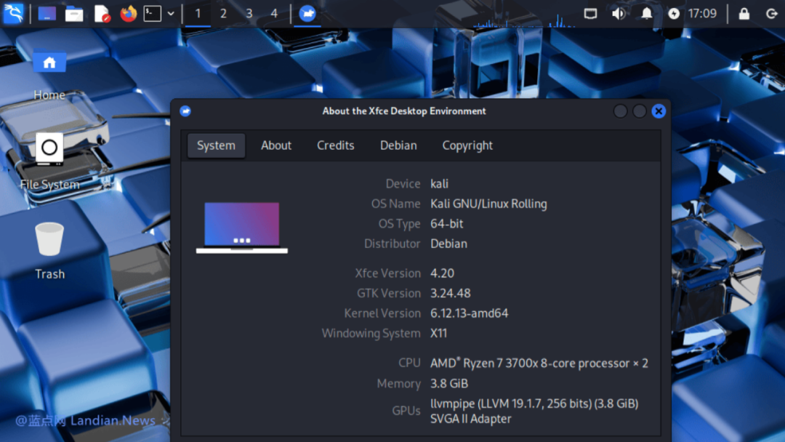Viewport: 785px width, 442px height.
Task: Click the GTK version '3.24.48'
Action: pyautogui.click(x=450, y=293)
